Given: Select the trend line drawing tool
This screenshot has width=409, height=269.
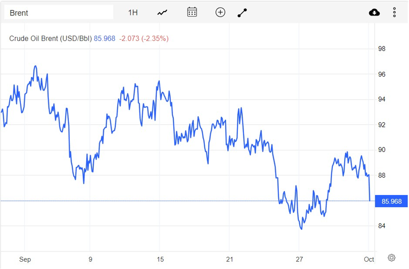Looking at the screenshot, I should coord(242,13).
